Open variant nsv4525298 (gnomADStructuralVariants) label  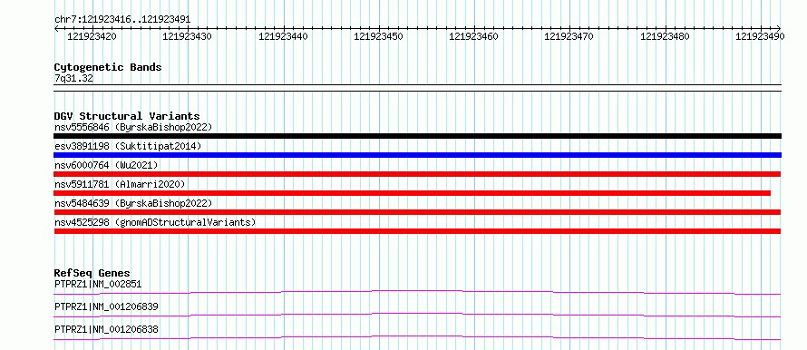(x=155, y=222)
